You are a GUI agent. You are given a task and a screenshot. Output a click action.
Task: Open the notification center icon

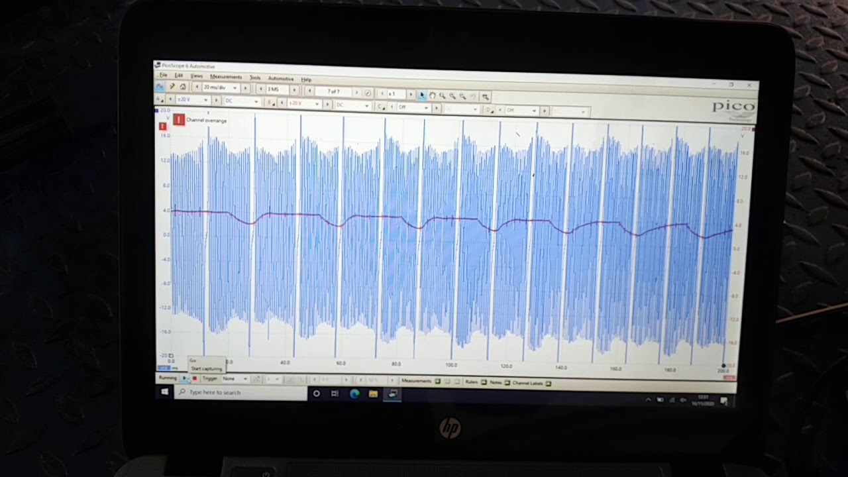[x=723, y=400]
